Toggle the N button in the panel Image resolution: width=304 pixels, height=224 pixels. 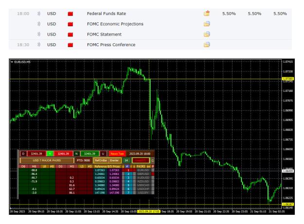[x=76, y=154]
